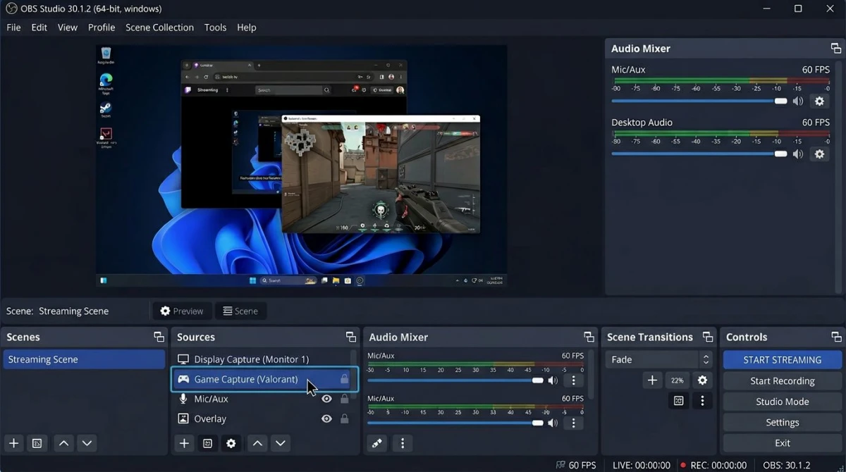Image resolution: width=846 pixels, height=472 pixels.
Task: Open the View menu
Action: [x=68, y=27]
